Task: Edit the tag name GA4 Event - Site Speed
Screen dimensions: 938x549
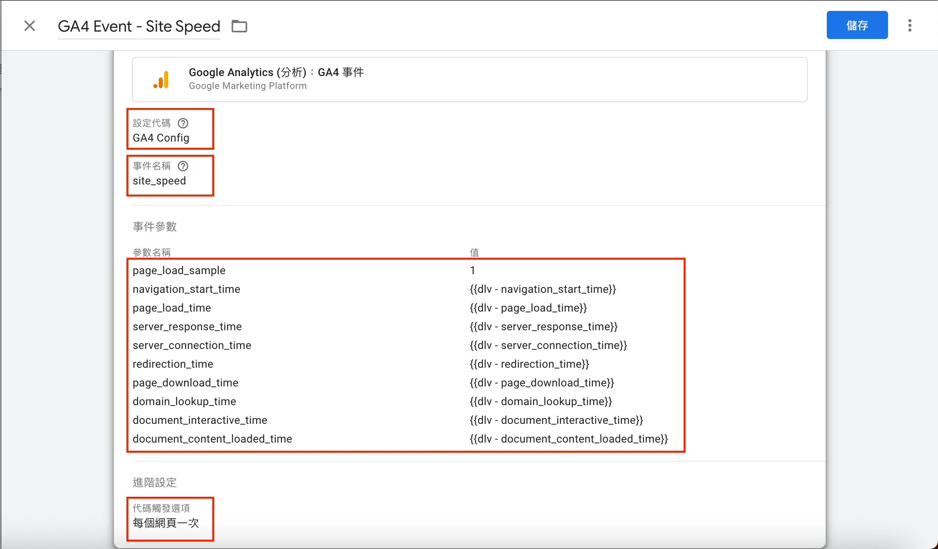Action: 139,27
